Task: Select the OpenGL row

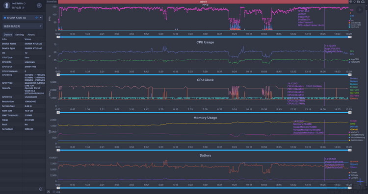Action: (x=23, y=91)
